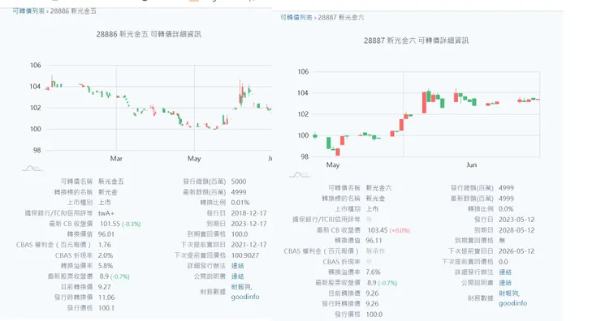
Task: Select 到期賣回價格 value 100.0 for 新光金五
Action: point(240,234)
